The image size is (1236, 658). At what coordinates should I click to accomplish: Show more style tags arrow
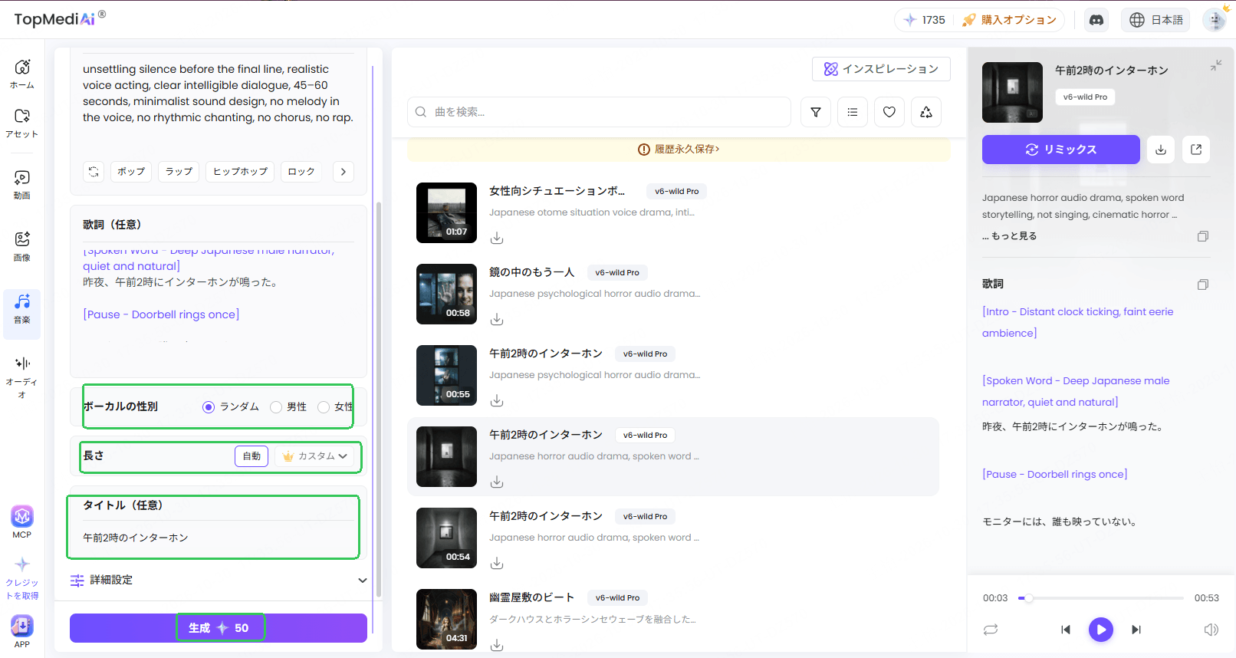pyautogui.click(x=344, y=172)
